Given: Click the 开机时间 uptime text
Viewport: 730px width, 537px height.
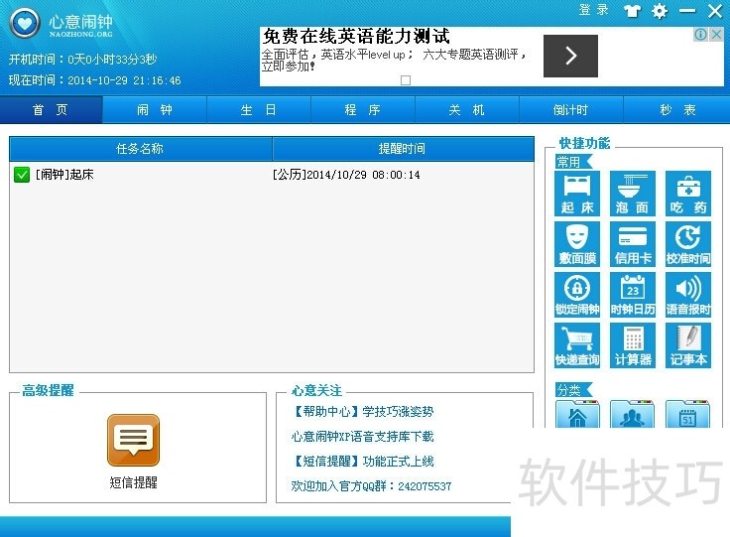Looking at the screenshot, I should click(x=83, y=60).
